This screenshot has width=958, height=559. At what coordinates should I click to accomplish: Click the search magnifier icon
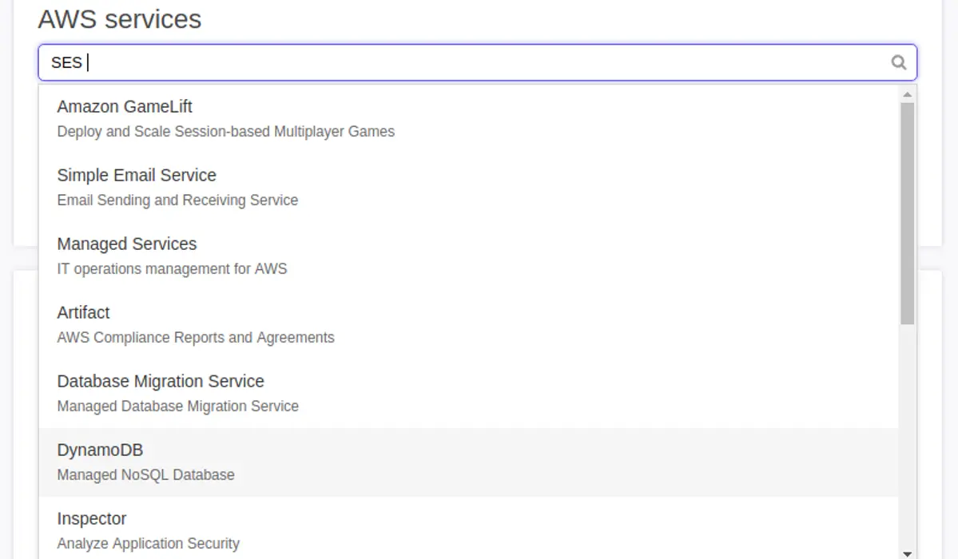coord(898,62)
